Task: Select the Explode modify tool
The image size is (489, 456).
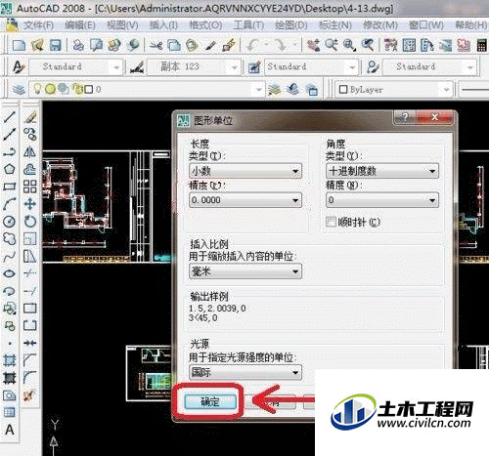Action: (x=30, y=395)
